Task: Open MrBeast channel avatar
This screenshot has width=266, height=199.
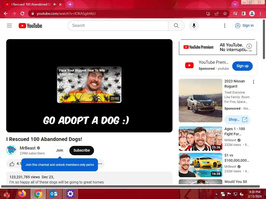Action: (x=11, y=150)
